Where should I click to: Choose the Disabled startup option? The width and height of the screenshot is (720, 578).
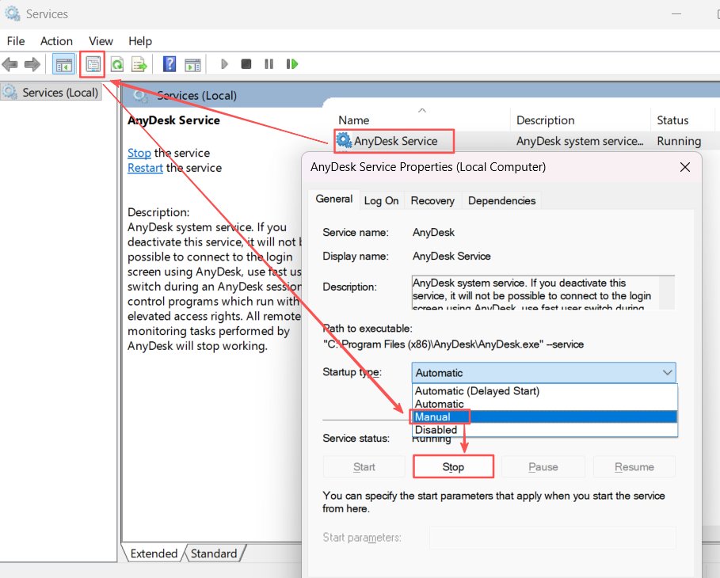(545, 430)
